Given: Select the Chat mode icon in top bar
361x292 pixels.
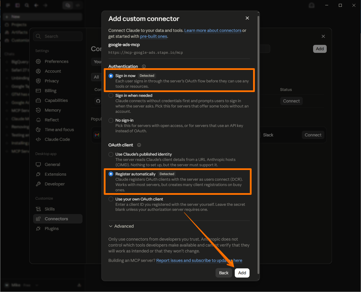Looking at the screenshot, I should pyautogui.click(x=68, y=5).
